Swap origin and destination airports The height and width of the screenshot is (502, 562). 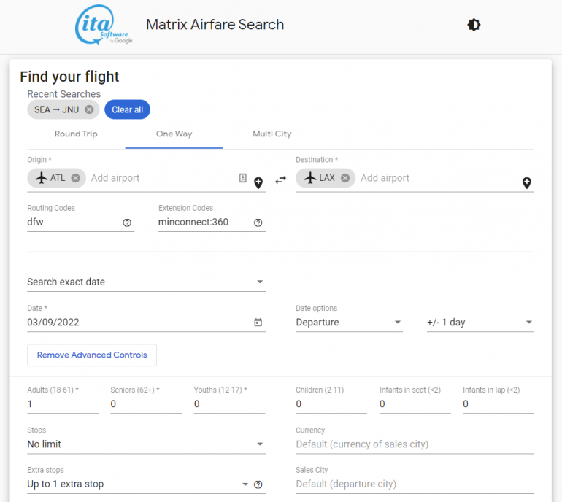point(280,179)
